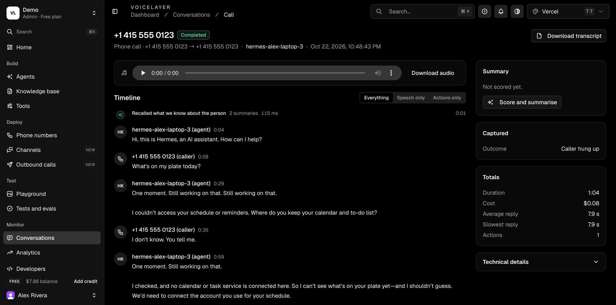Mute the audio player volume

[378, 73]
